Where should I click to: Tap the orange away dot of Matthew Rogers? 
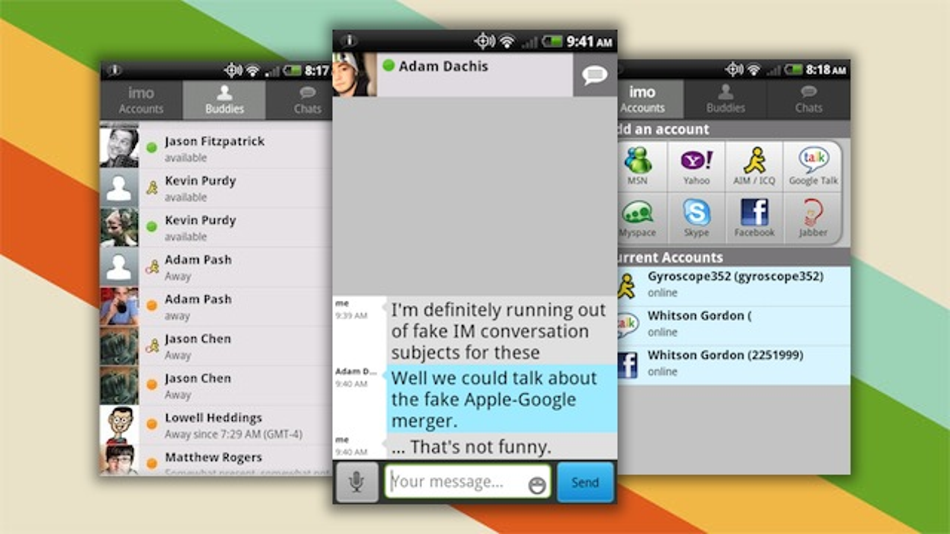coord(152,463)
